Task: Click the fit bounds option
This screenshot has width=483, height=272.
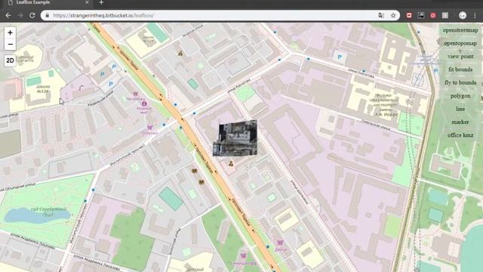Action: click(x=460, y=70)
